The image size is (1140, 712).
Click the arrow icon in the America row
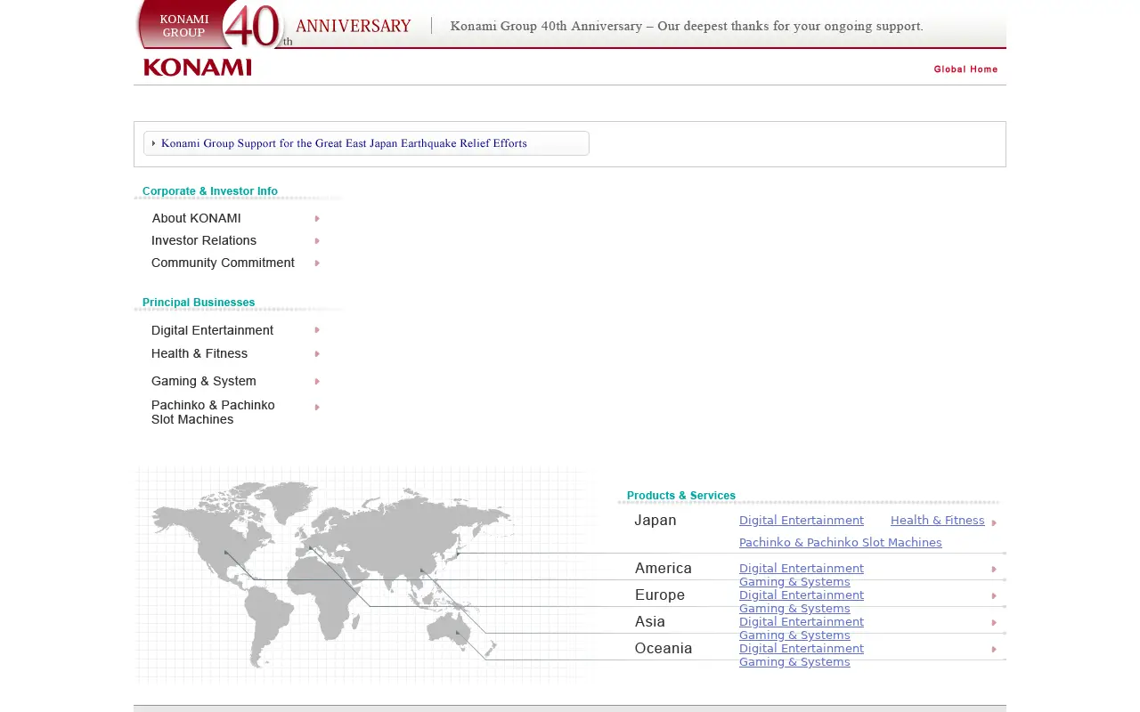coord(994,570)
